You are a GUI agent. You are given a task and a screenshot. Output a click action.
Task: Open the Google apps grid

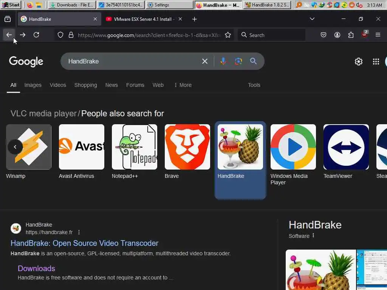[x=376, y=62]
